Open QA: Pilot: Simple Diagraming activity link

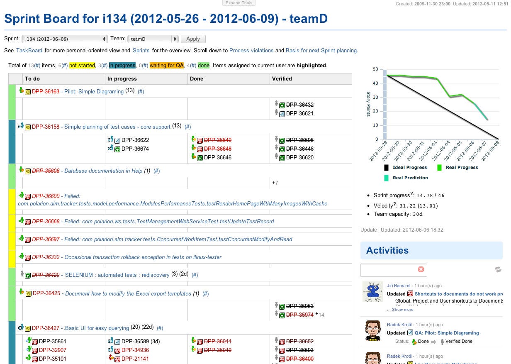(447, 333)
